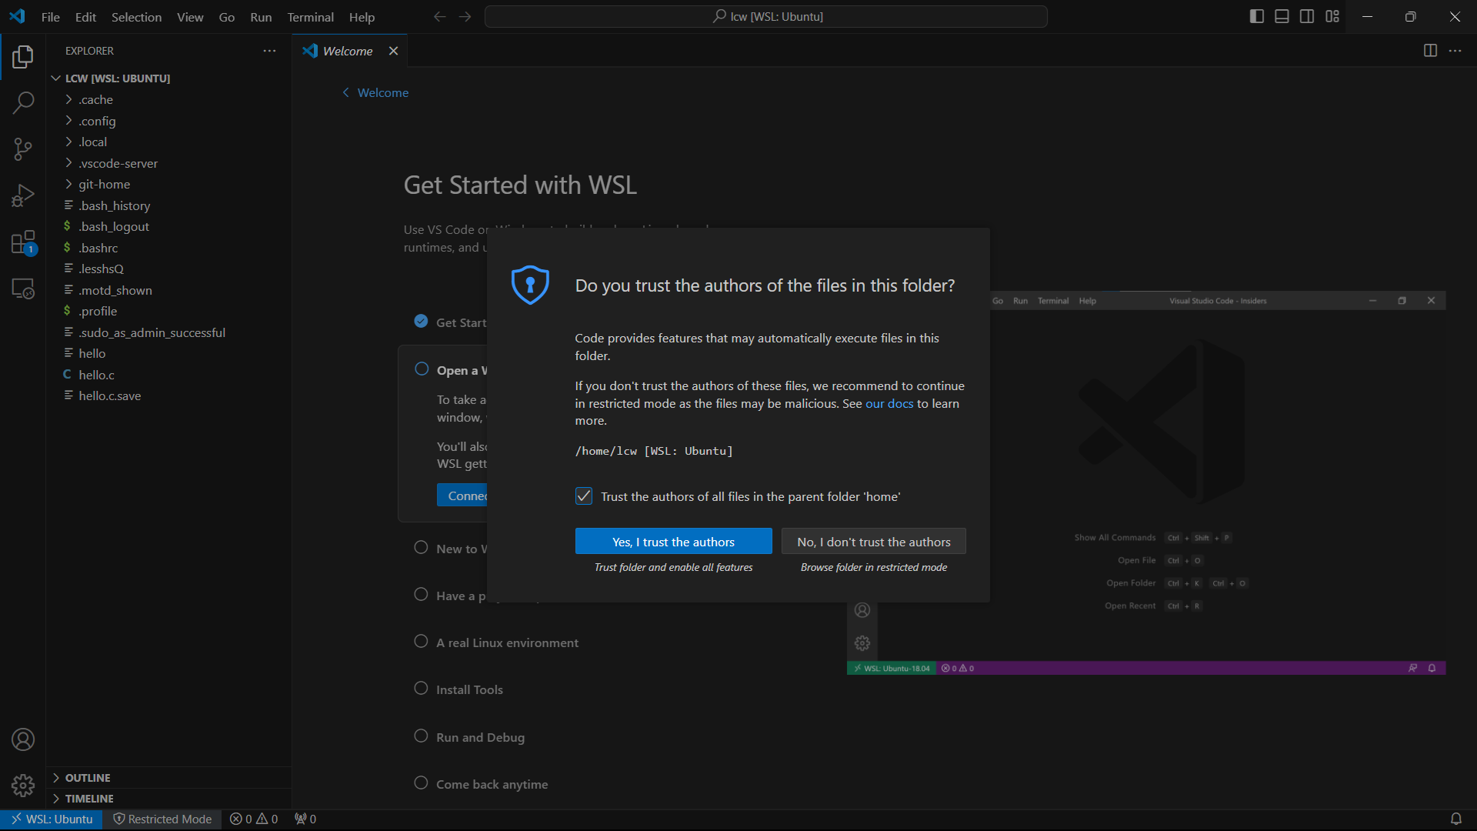Select the Install Tools step circle
The width and height of the screenshot is (1477, 831).
pyautogui.click(x=421, y=689)
